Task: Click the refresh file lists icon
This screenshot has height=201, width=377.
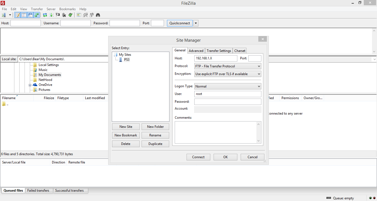Action: click(x=45, y=15)
